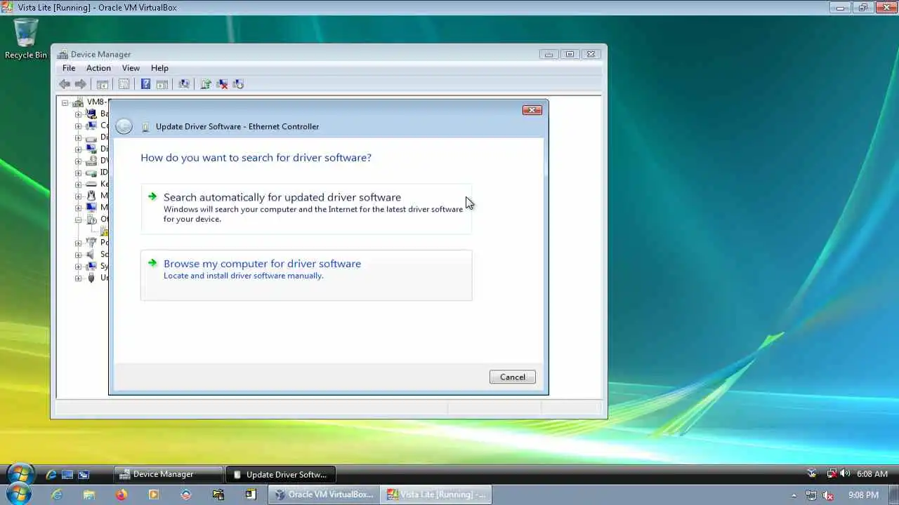Click the Forward arrow in Device Manager toolbar
Screen dimensions: 899x505
click(x=80, y=84)
